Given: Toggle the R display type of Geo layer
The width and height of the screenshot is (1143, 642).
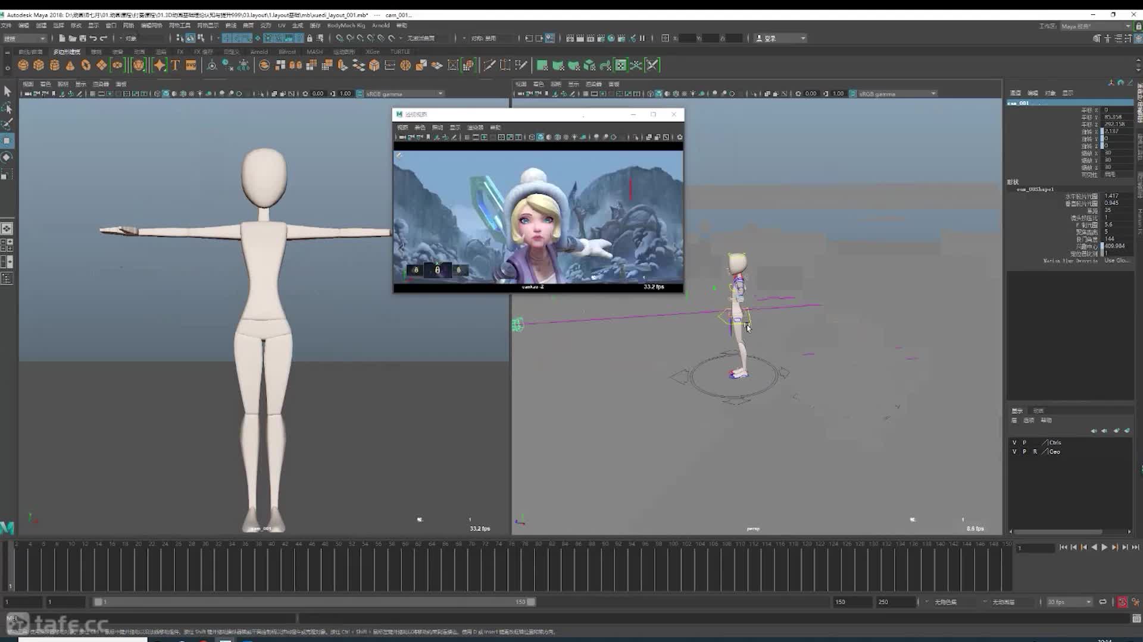Looking at the screenshot, I should (x=1035, y=452).
